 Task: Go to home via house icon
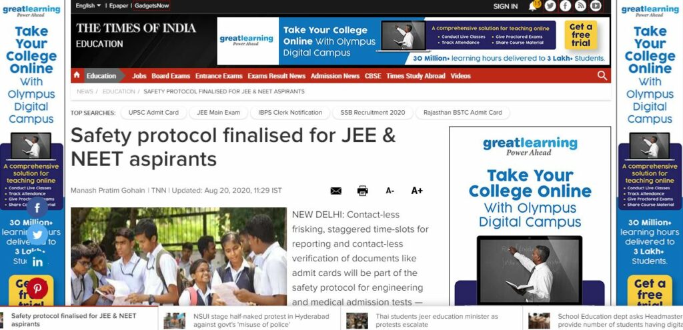(77, 75)
